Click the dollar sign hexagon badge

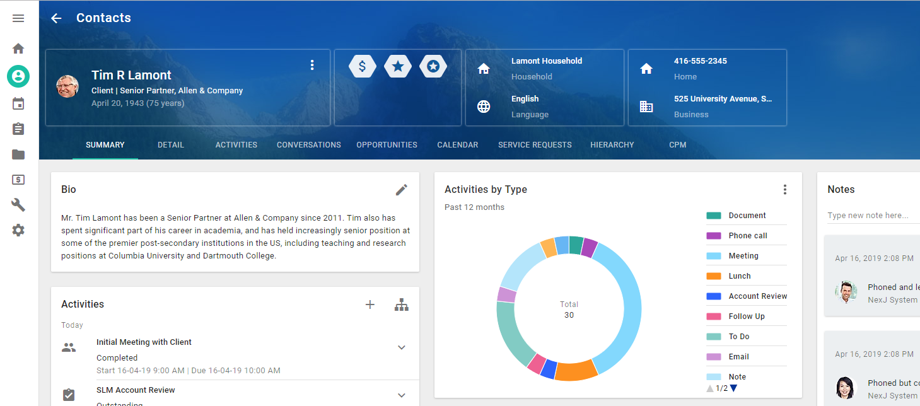pyautogui.click(x=362, y=66)
